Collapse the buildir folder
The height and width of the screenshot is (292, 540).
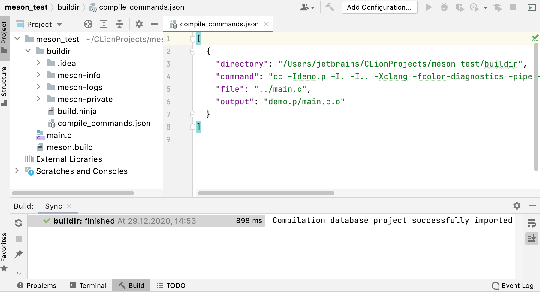(x=28, y=51)
